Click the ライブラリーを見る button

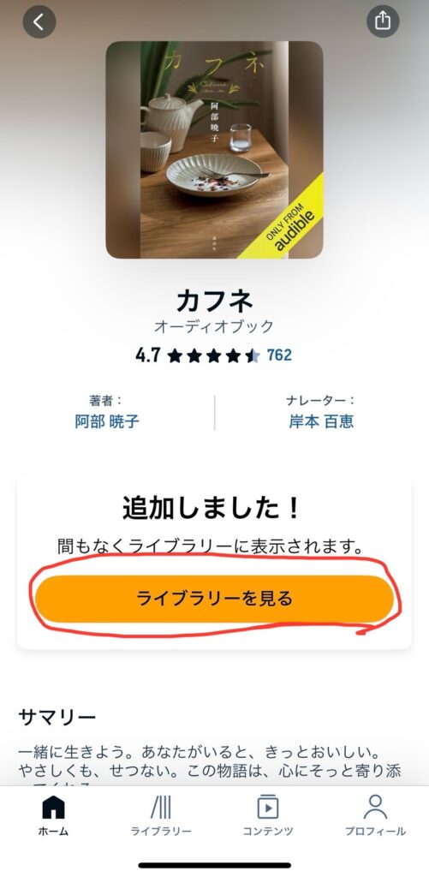tap(215, 599)
